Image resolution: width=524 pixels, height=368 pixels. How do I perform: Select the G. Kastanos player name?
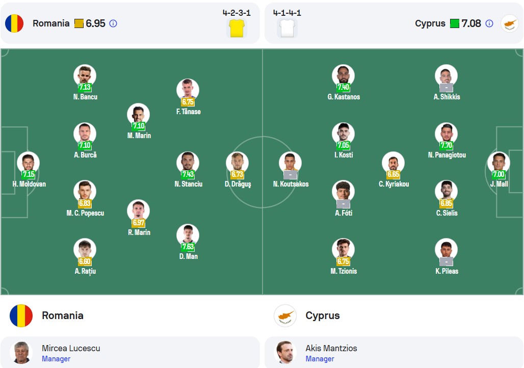coord(344,97)
